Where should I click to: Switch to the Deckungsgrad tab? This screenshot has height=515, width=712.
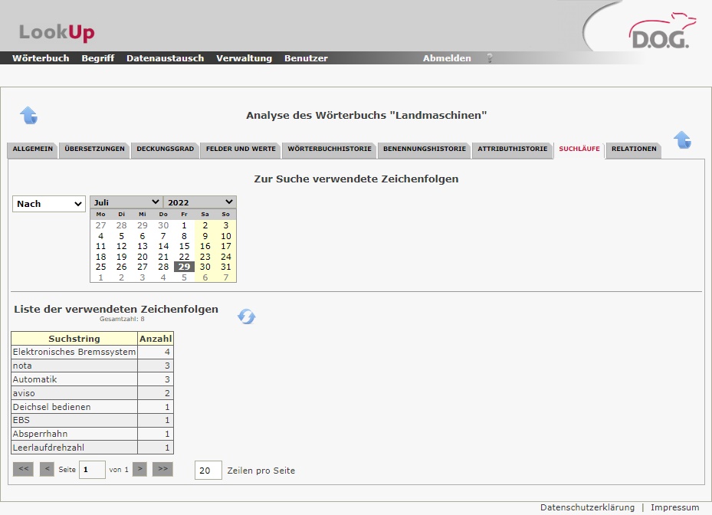[165, 149]
